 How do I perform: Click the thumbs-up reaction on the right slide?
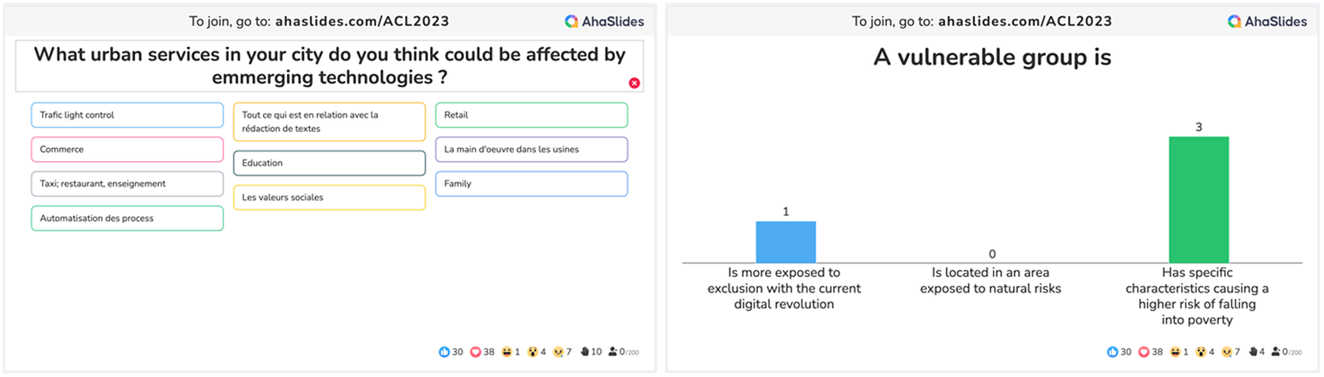(1113, 352)
